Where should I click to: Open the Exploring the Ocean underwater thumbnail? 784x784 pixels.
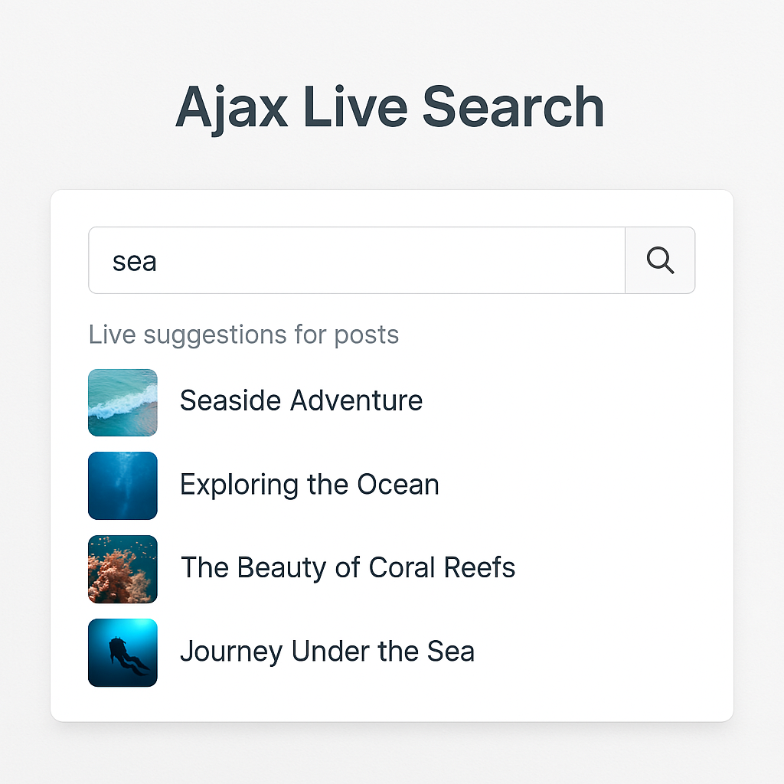pyautogui.click(x=123, y=485)
